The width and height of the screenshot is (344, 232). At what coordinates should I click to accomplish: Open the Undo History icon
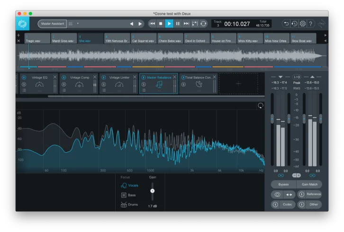click(x=294, y=24)
